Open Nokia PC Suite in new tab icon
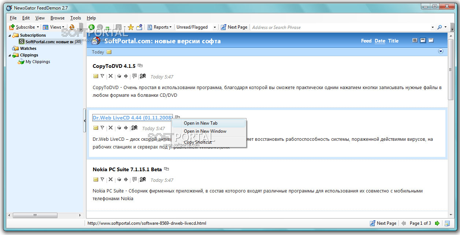 (x=166, y=169)
